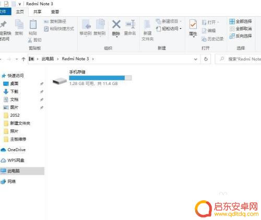
Task: Click Select all (全部选择)
Action: coord(241,21)
